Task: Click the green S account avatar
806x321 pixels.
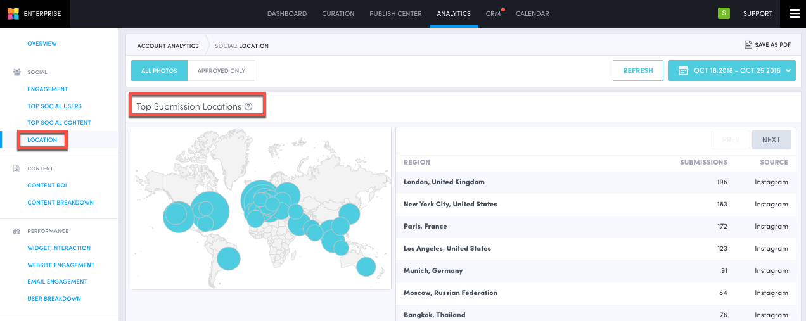Action: tap(723, 13)
